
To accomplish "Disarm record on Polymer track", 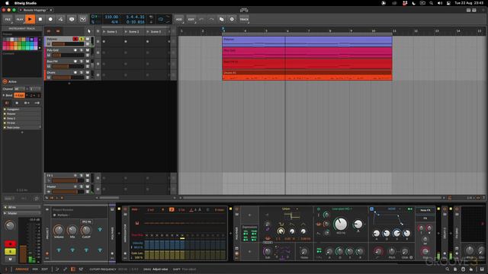I will coord(75,39).
